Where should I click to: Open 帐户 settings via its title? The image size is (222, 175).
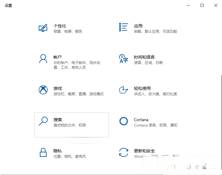click(x=58, y=57)
